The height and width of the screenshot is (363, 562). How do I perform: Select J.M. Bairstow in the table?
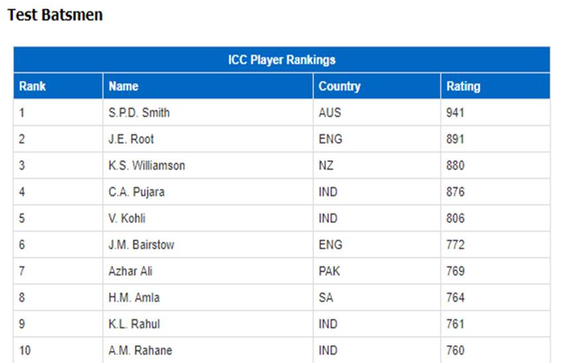coord(141,245)
